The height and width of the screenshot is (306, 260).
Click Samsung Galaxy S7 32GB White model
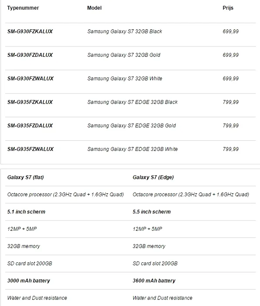tap(125, 78)
